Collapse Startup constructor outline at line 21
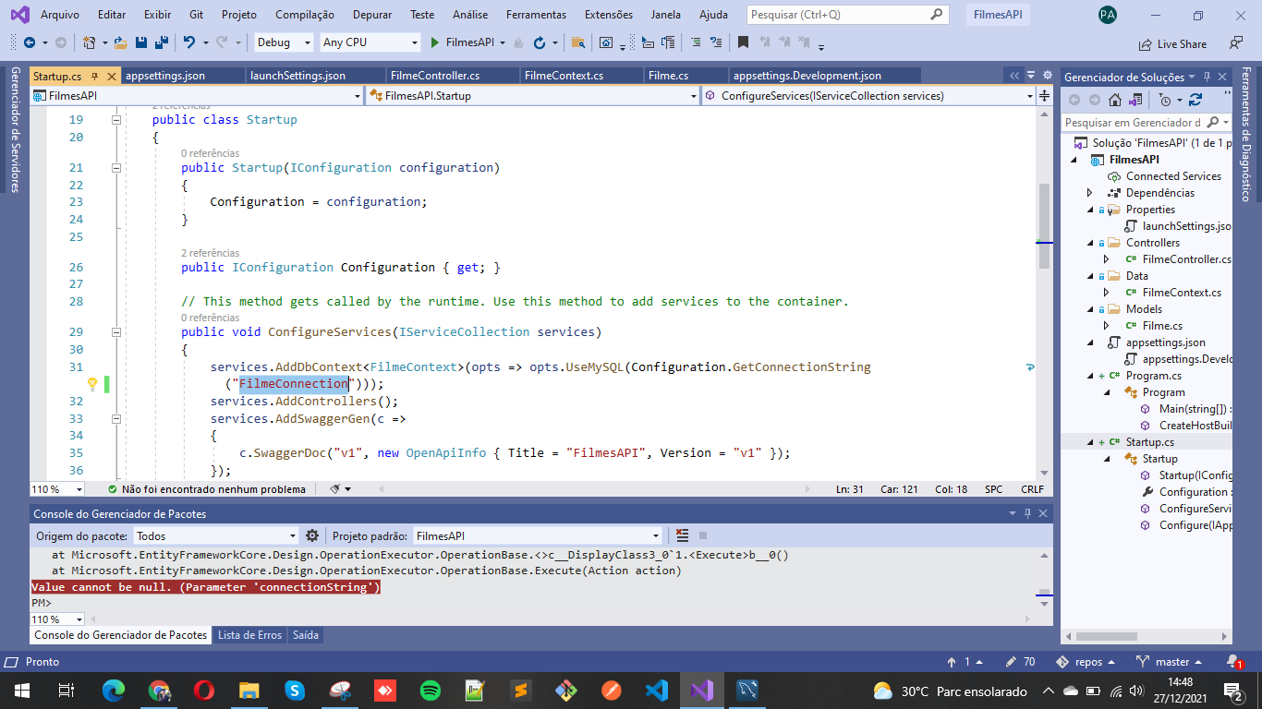 [x=116, y=167]
